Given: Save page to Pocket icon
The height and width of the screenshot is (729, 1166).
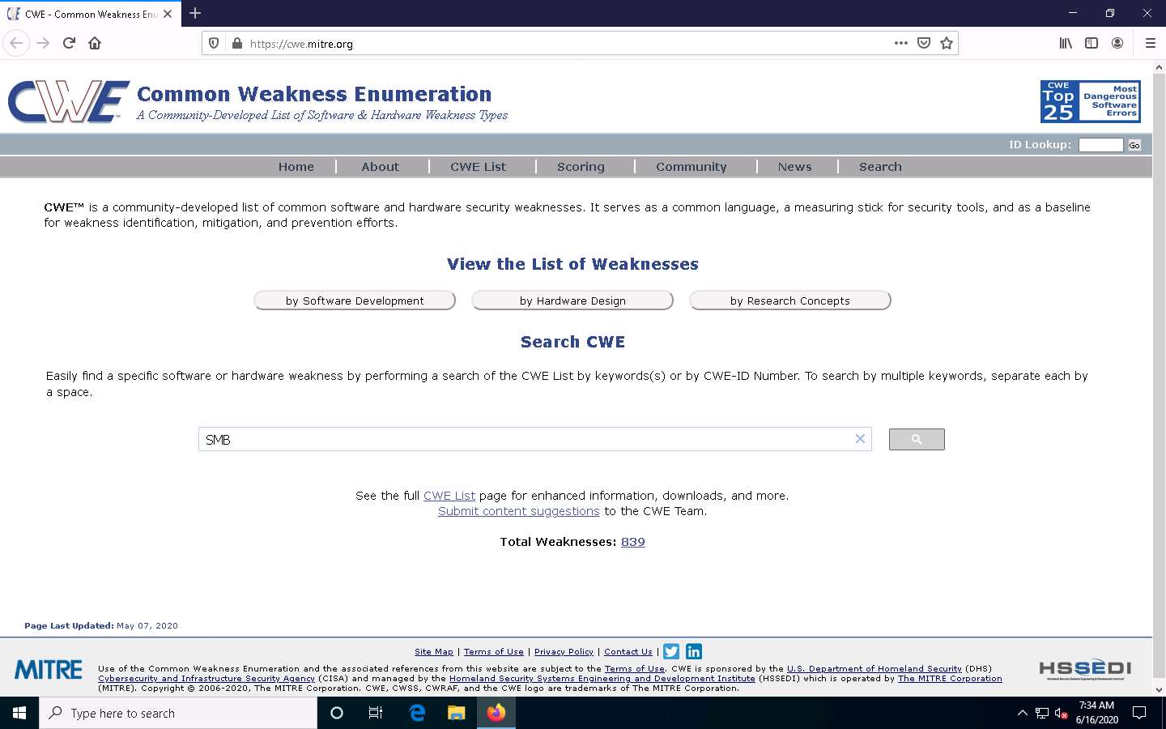Looking at the screenshot, I should pos(924,43).
